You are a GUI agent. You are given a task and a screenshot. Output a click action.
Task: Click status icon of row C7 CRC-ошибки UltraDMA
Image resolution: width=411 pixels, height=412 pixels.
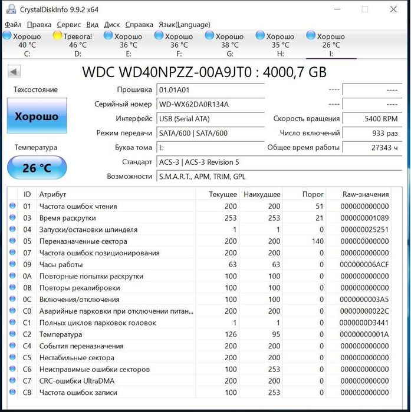coord(12,380)
